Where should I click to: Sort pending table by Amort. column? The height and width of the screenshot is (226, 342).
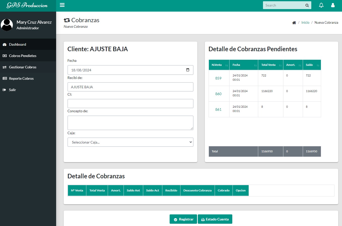coord(300,65)
